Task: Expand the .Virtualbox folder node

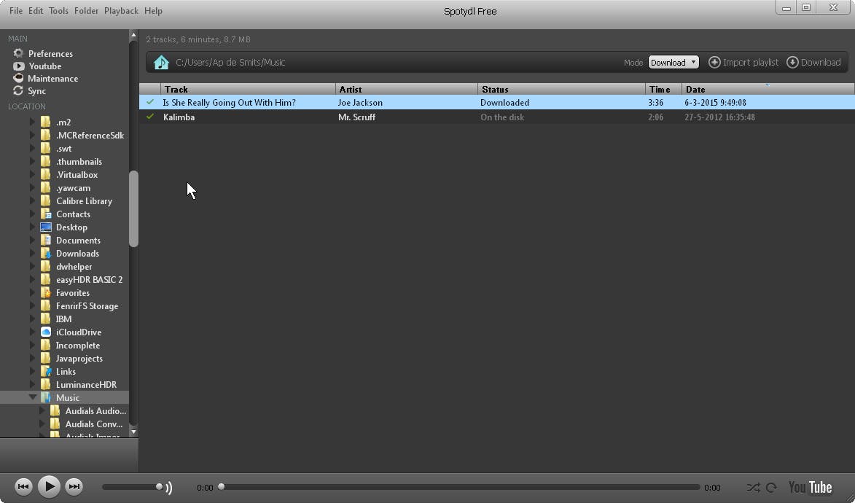Action: [x=32, y=174]
